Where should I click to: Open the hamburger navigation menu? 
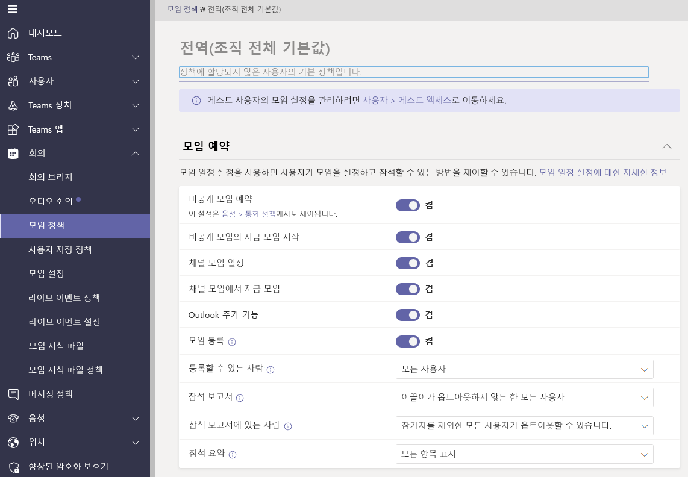(x=13, y=9)
